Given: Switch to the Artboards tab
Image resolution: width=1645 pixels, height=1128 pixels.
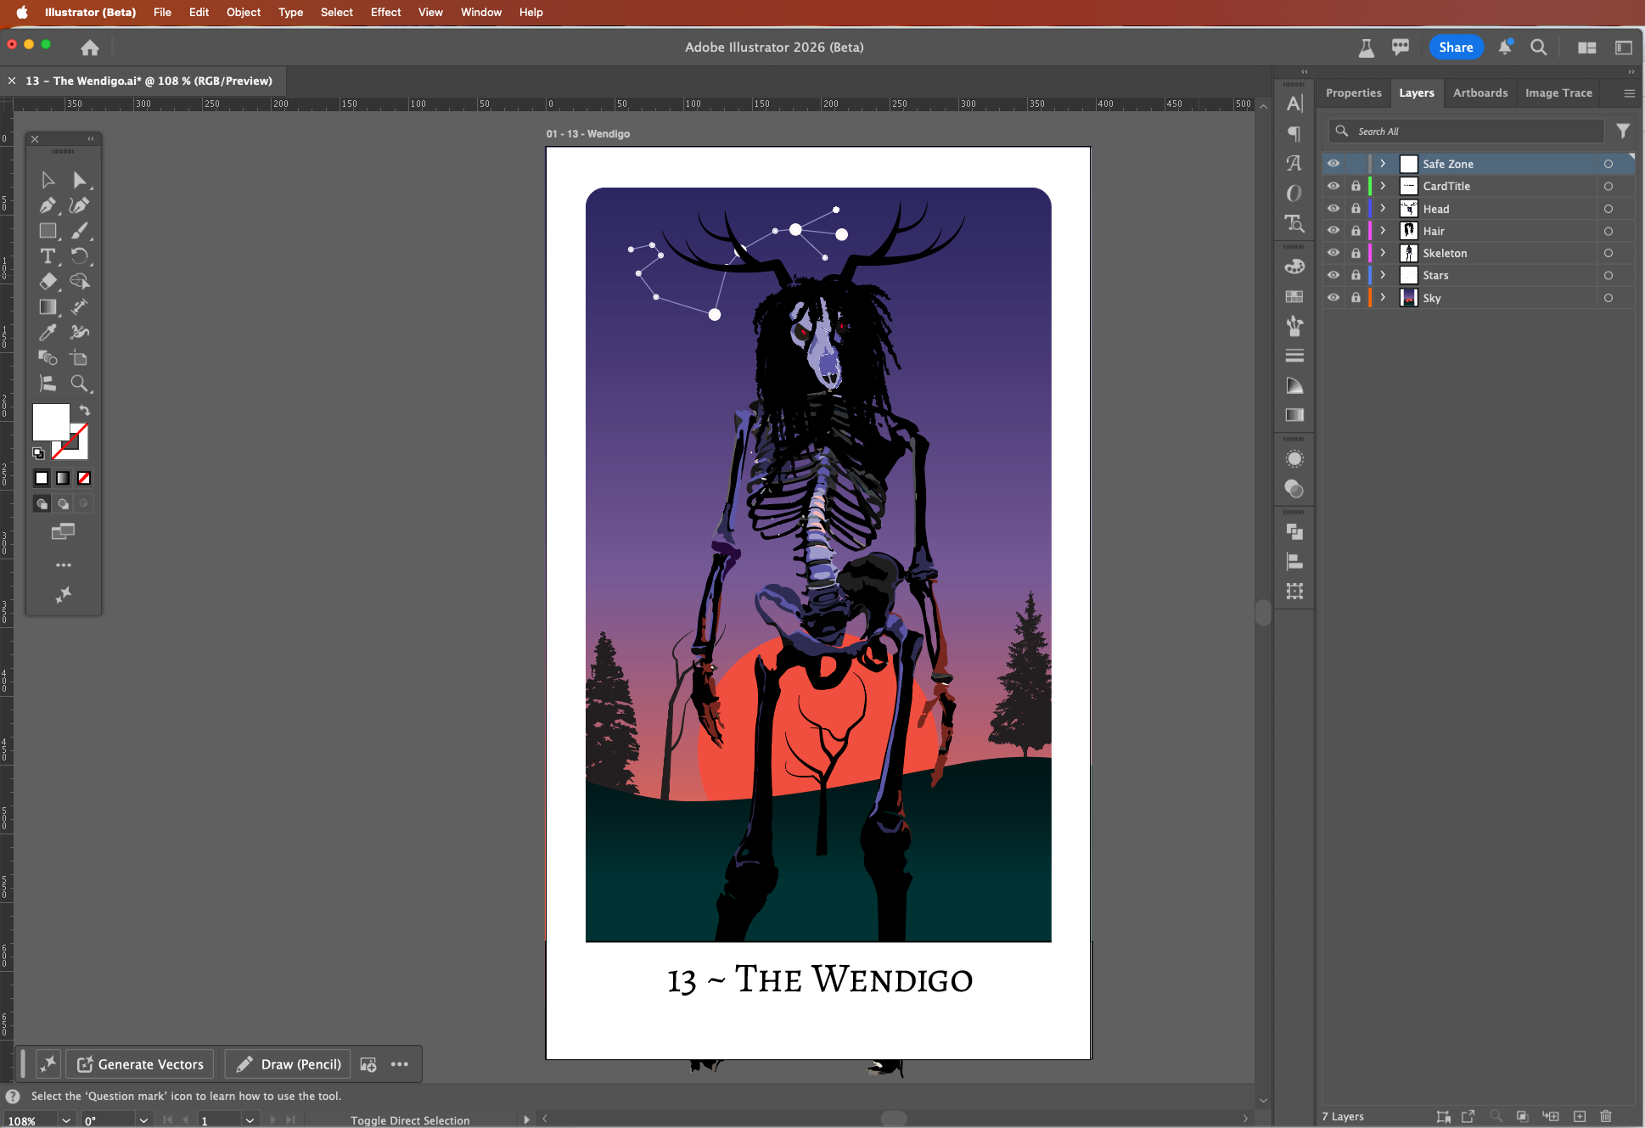Looking at the screenshot, I should [1479, 93].
